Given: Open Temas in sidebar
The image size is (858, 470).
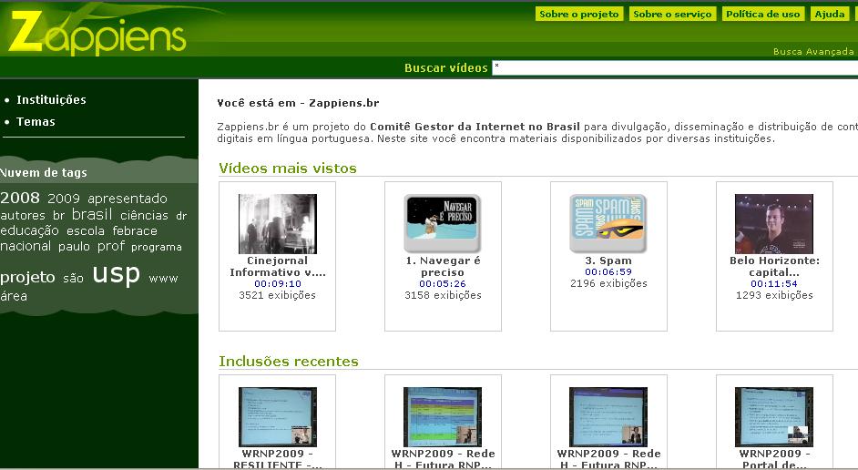Looking at the screenshot, I should (36, 121).
